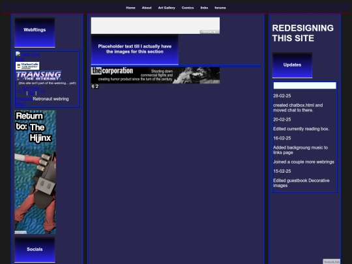Click the REDESIGNING THIS SITE heading
The width and height of the screenshot is (352, 264).
point(303,33)
